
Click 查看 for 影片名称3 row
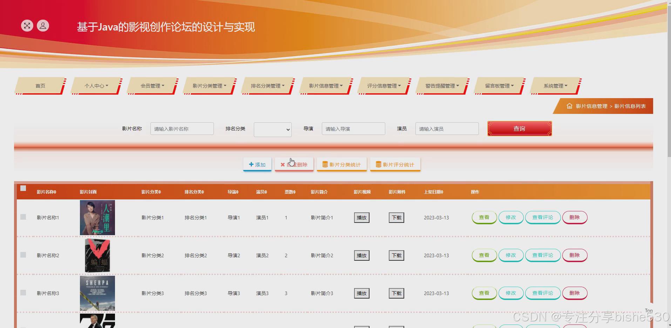coord(484,293)
